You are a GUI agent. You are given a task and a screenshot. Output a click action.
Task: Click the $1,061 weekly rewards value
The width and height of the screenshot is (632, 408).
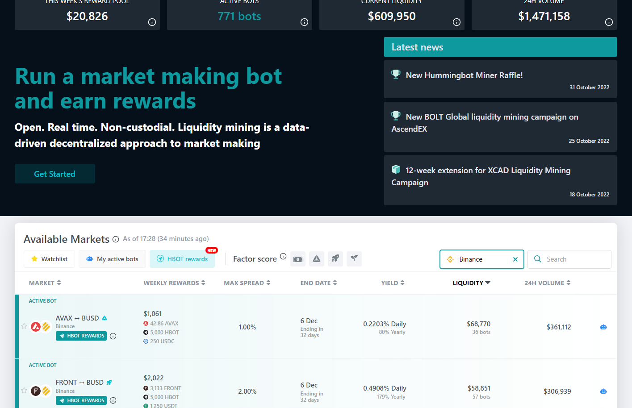(153, 314)
